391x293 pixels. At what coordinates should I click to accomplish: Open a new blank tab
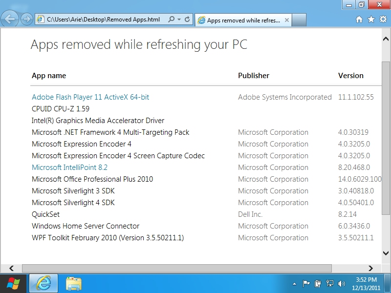click(299, 20)
